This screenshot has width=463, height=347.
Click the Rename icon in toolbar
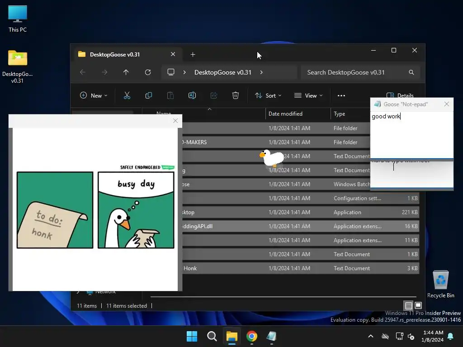(x=192, y=95)
